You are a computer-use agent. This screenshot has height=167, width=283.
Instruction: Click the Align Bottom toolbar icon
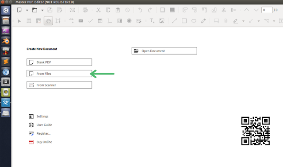(214, 10)
